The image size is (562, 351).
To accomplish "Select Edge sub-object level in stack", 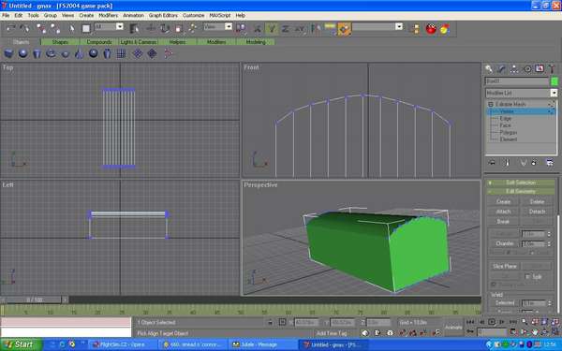I will click(506, 118).
